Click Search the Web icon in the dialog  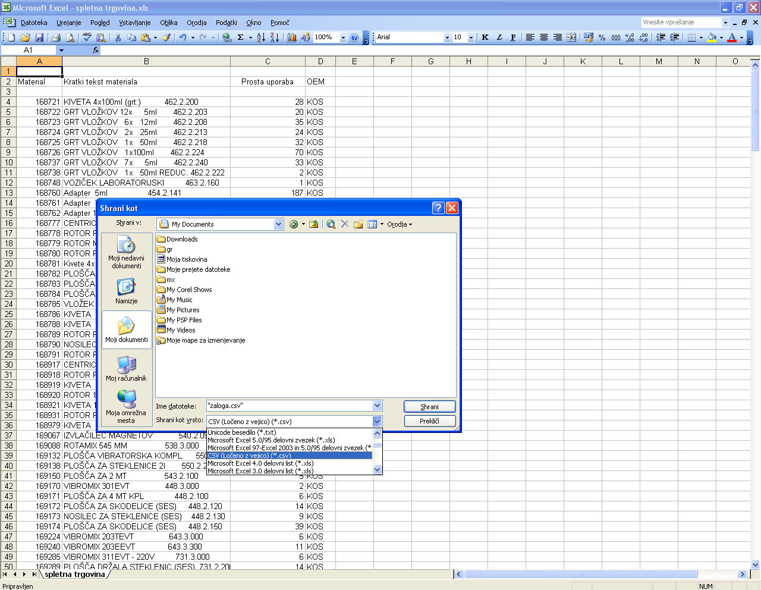[331, 224]
